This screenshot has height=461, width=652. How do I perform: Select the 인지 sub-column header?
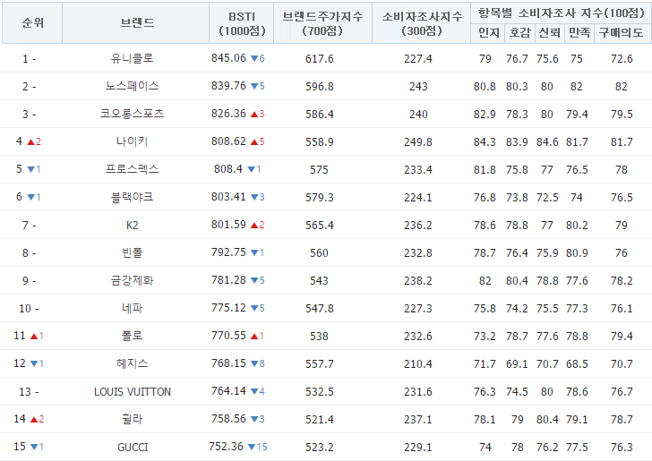pyautogui.click(x=488, y=33)
